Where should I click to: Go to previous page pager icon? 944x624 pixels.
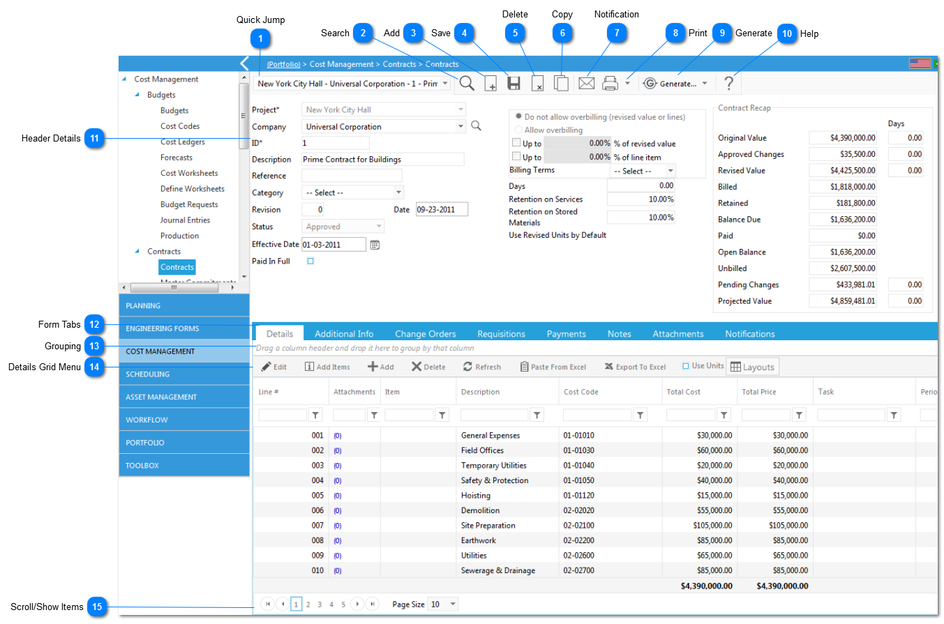point(282,604)
